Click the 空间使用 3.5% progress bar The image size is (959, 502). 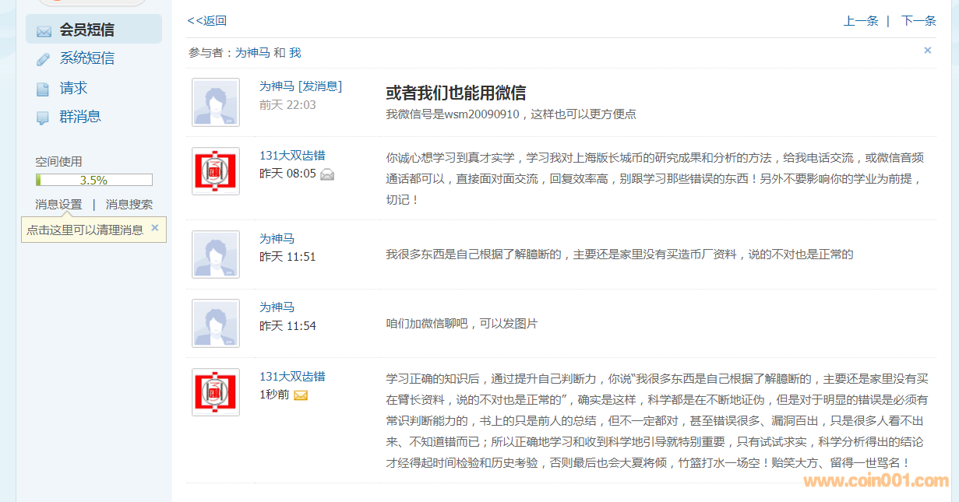tap(93, 180)
